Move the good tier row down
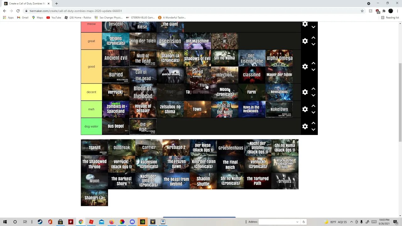 [313, 70]
